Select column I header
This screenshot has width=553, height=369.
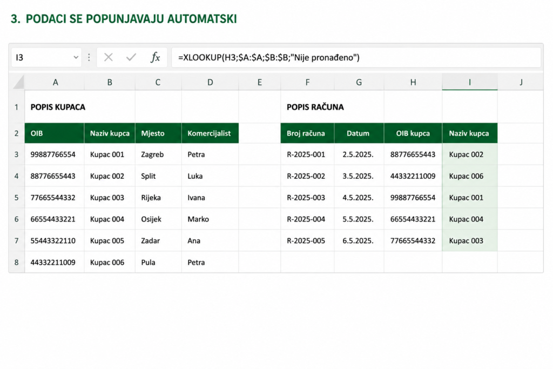[470, 82]
